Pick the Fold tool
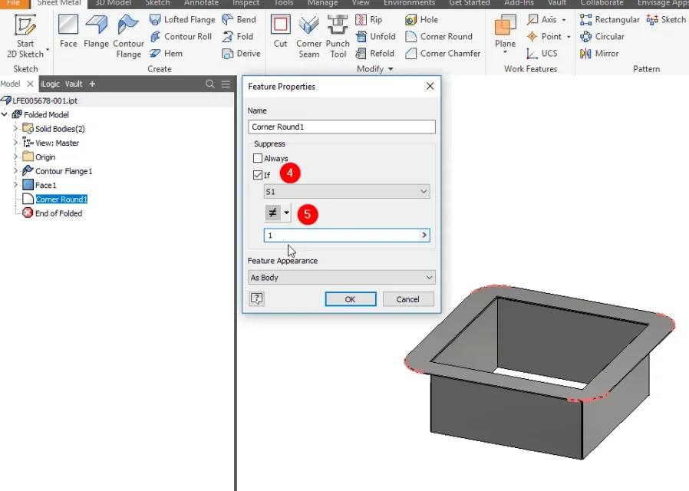Screen dimensions: 689x491 237,37
